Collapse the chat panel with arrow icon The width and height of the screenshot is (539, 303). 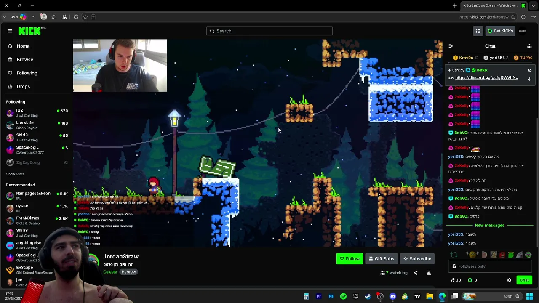click(x=451, y=46)
